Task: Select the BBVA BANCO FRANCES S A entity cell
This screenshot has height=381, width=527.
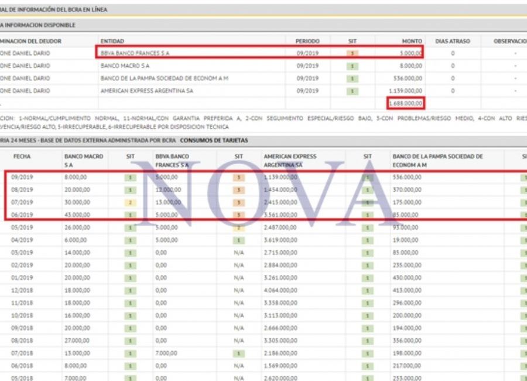Action: point(135,53)
